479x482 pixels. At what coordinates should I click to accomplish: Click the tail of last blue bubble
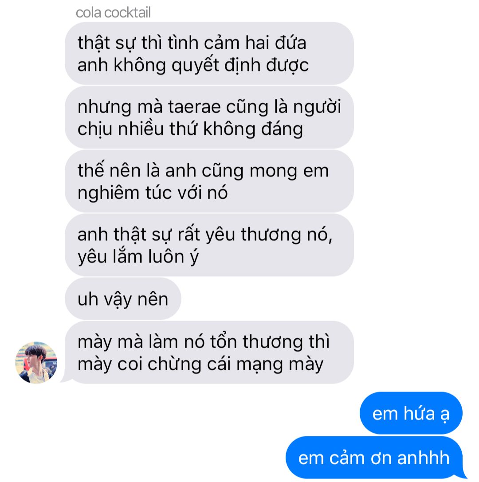click(x=463, y=474)
